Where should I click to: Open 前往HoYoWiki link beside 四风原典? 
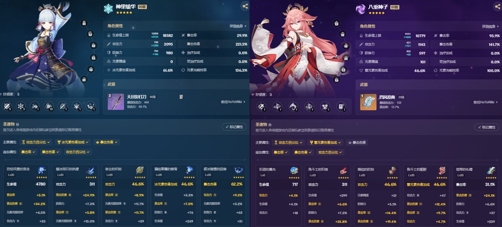(486, 102)
